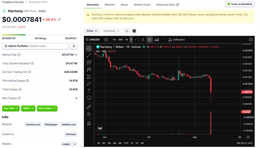Open the chart style dropdown arrow
The image size is (259, 148).
(163, 40)
